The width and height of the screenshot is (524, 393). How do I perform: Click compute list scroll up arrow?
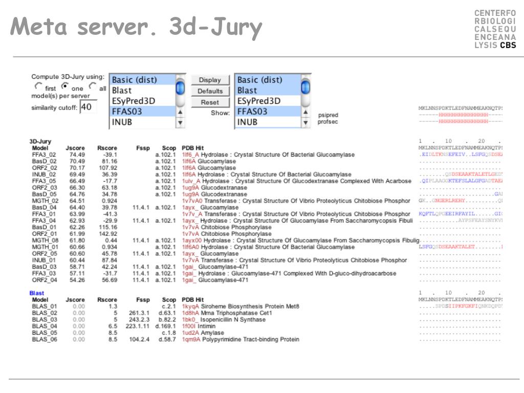click(x=180, y=112)
